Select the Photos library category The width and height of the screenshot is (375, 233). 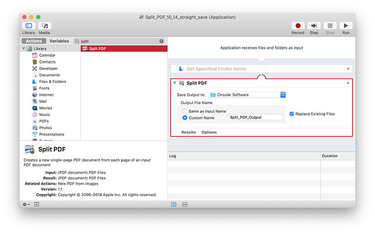tap(46, 128)
